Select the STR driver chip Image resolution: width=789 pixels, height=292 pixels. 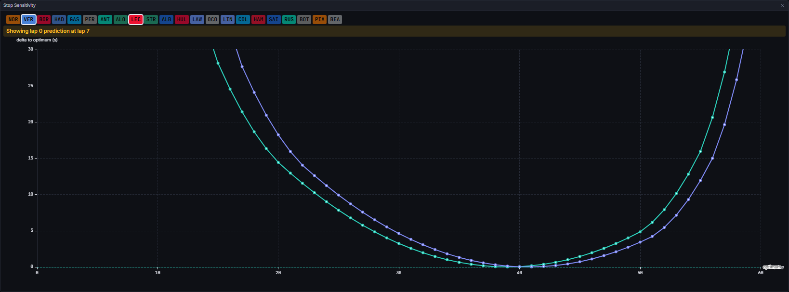pyautogui.click(x=151, y=20)
